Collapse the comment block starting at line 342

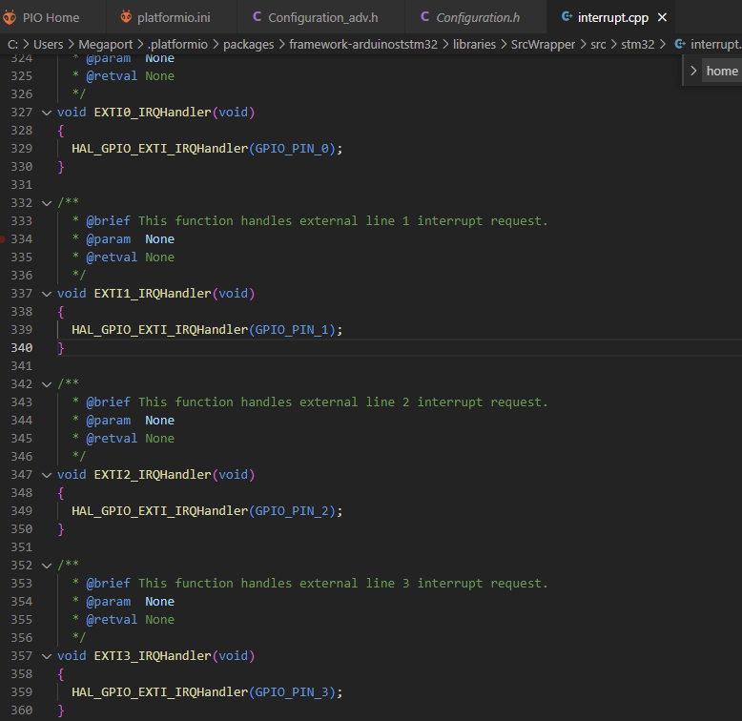point(47,384)
